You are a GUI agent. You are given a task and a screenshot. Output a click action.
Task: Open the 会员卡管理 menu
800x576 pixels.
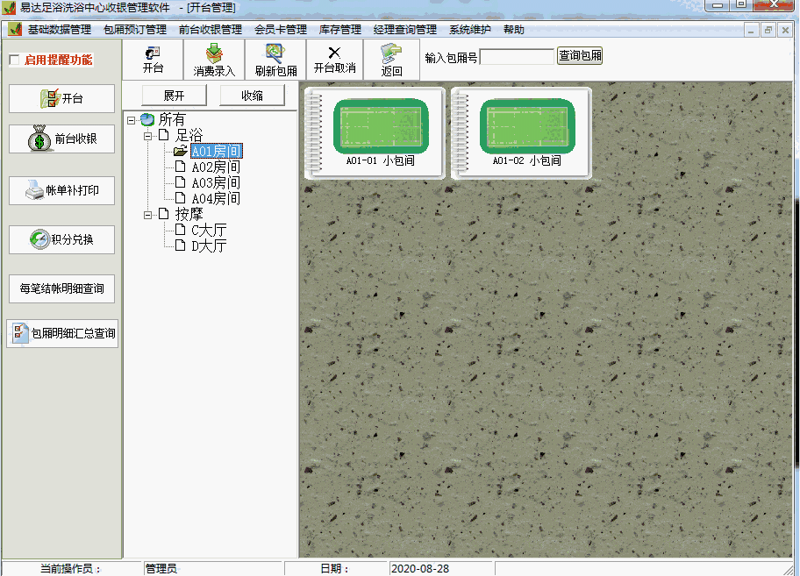point(280,30)
